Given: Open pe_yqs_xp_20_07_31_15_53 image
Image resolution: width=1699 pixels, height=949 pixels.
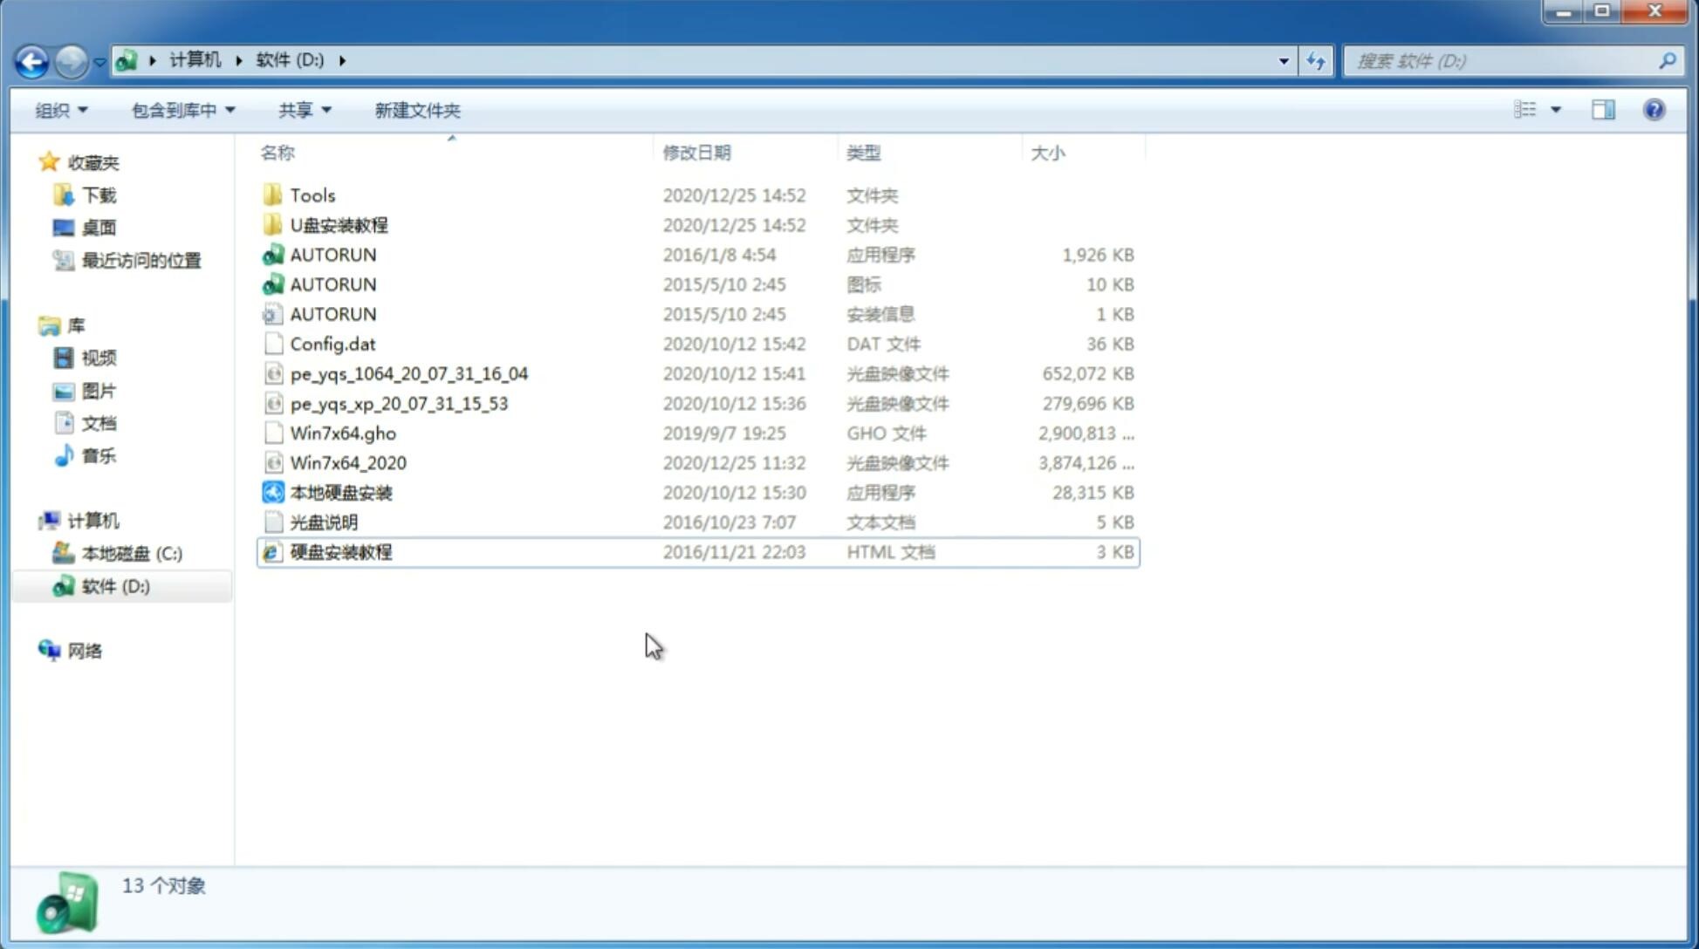Looking at the screenshot, I should [399, 402].
